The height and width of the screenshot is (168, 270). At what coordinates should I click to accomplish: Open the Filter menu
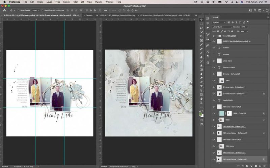pyautogui.click(x=75, y=2)
